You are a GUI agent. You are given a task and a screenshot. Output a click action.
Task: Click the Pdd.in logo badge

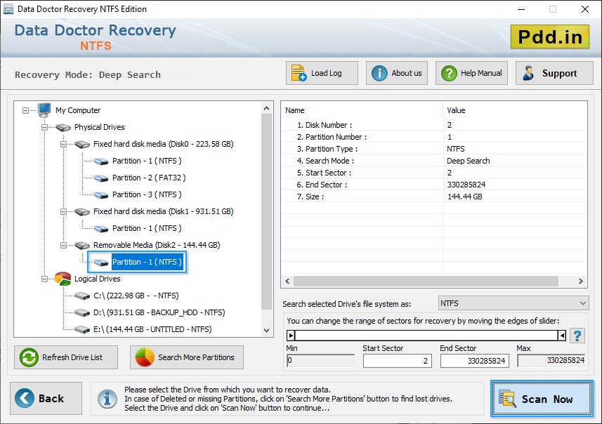550,37
